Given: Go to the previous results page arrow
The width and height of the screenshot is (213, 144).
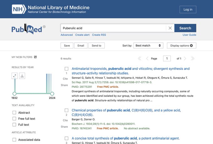Looking at the screenshot, I should pyautogui.click(x=147, y=59).
